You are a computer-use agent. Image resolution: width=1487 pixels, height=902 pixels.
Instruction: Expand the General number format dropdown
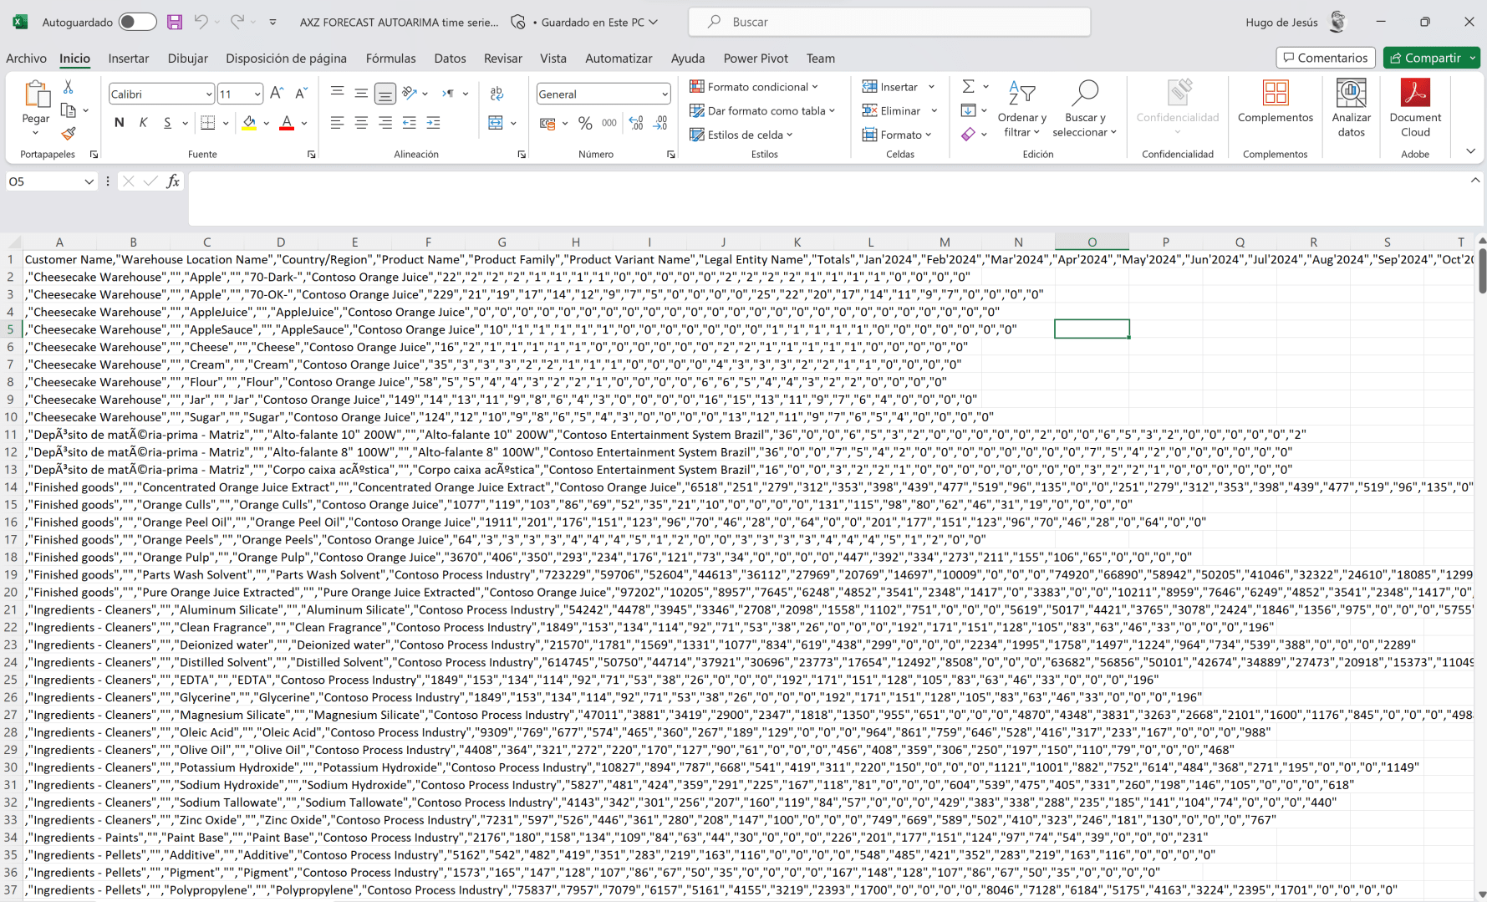coord(665,94)
